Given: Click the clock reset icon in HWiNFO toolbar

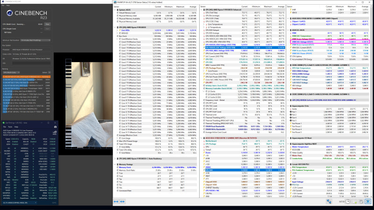Looking at the screenshot, I should coord(348,202).
